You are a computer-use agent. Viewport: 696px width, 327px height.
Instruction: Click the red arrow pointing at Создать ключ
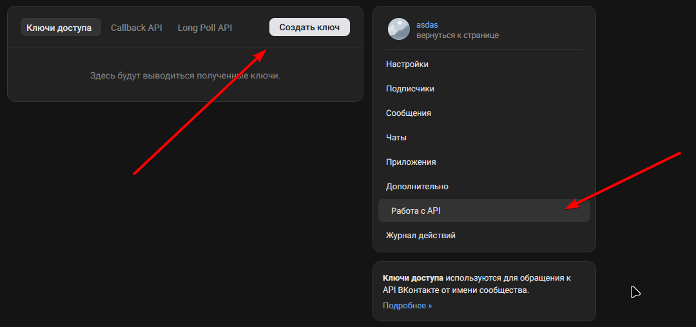point(200,113)
